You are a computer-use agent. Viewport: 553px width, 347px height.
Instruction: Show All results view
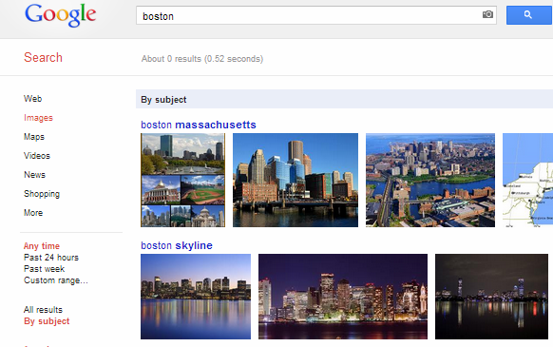pyautogui.click(x=43, y=310)
